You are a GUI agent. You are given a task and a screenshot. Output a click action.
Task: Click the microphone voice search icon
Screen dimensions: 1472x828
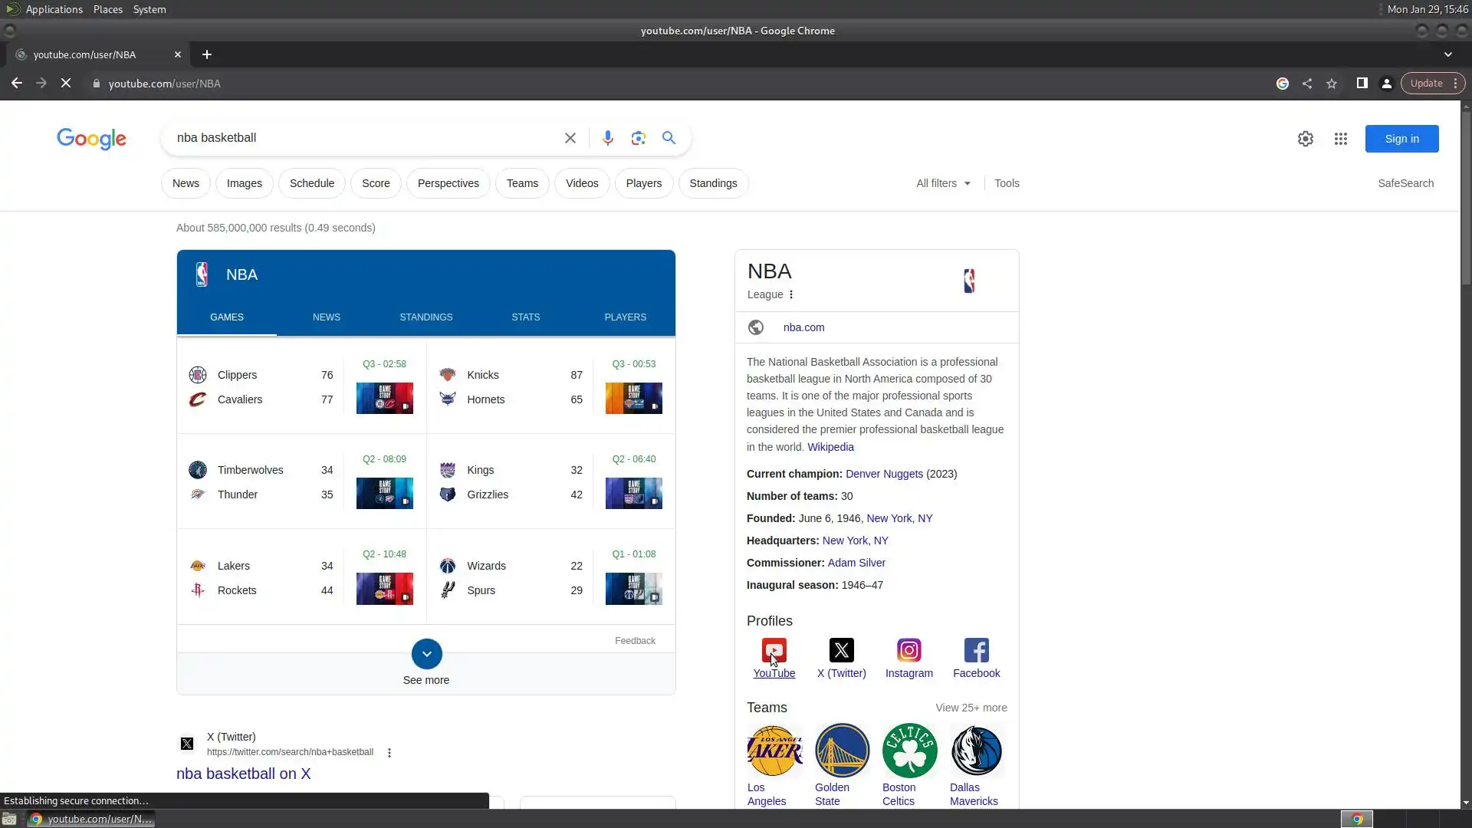(607, 138)
